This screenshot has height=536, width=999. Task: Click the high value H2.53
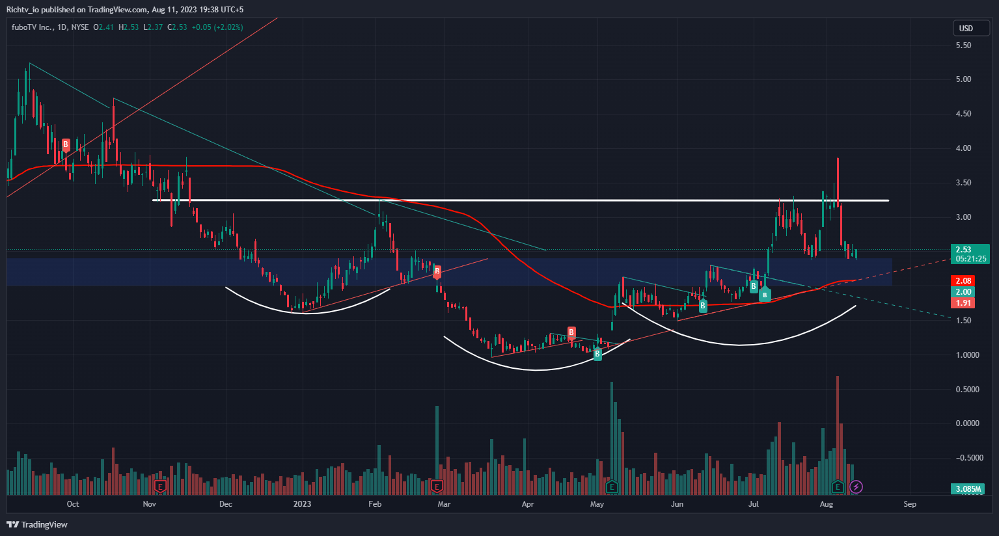click(128, 27)
